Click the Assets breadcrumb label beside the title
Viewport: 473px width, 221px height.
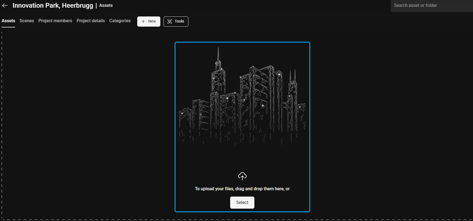tap(106, 5)
